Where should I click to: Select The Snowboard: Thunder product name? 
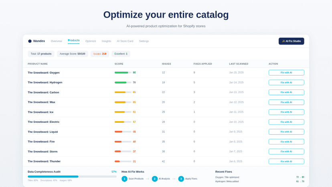tap(44, 161)
